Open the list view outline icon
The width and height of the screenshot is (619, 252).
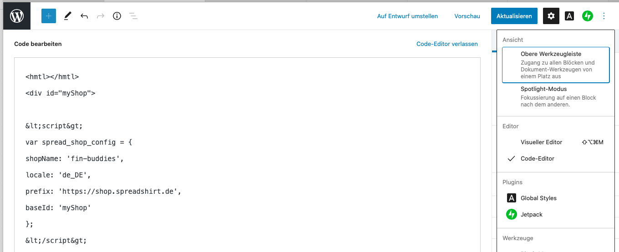coord(133,16)
